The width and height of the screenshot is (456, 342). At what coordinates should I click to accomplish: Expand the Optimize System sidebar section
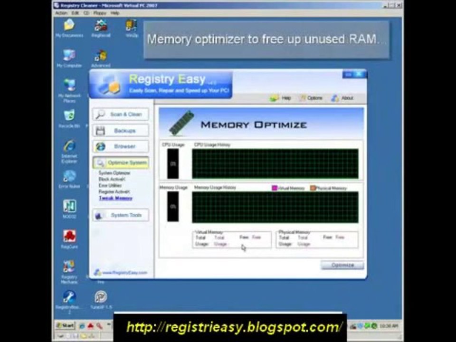(121, 162)
